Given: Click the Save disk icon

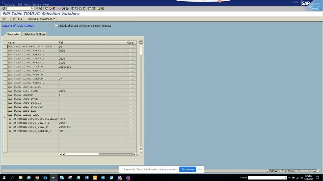Looking at the screenshot, I should pyautogui.click(x=41, y=8).
